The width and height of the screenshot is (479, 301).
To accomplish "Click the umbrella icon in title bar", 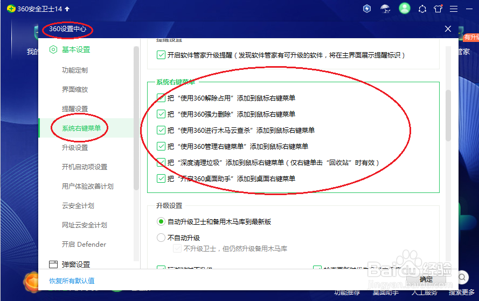I will tap(385, 9).
